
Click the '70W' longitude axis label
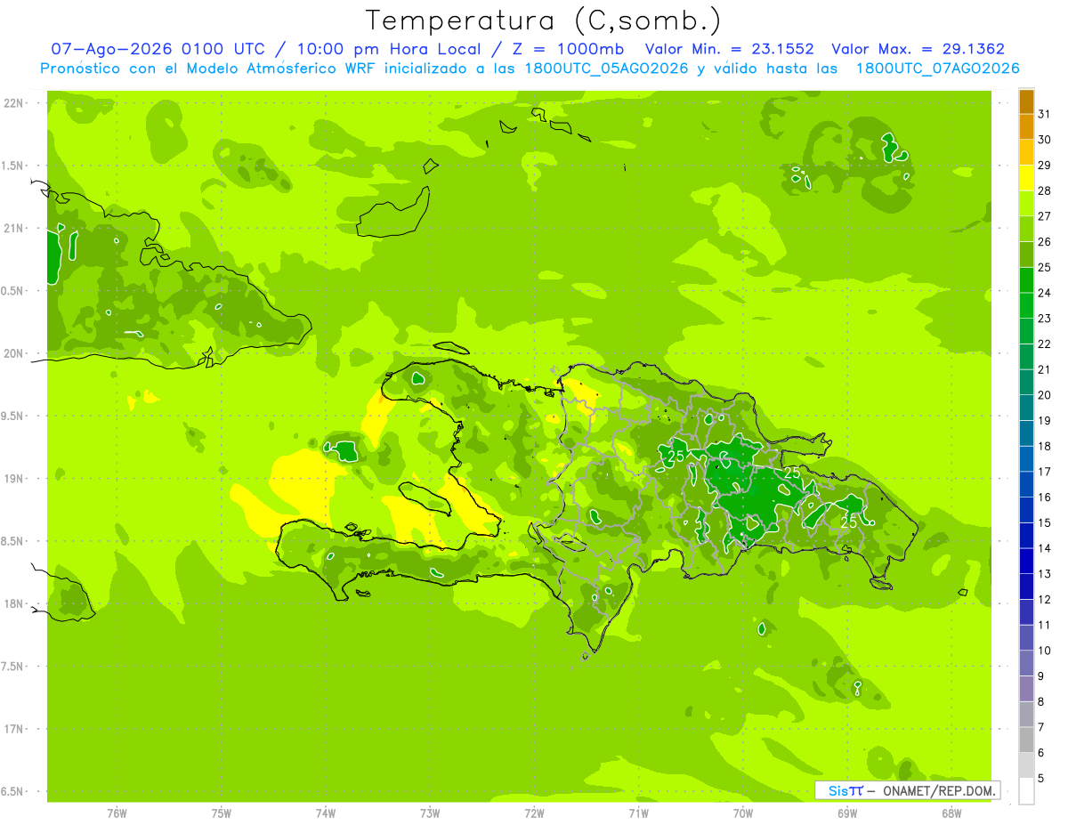coord(743,813)
